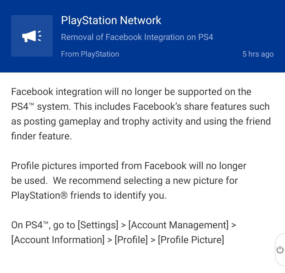The width and height of the screenshot is (285, 273).
Task: Click the [Profile] path step
Action: coord(131,240)
